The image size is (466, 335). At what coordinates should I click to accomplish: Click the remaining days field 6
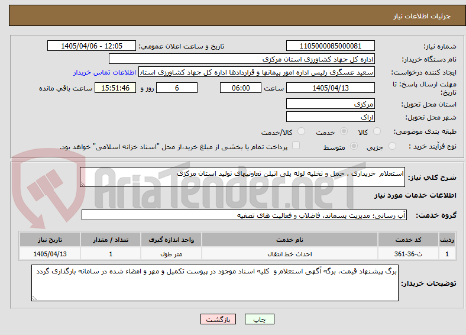177,88
